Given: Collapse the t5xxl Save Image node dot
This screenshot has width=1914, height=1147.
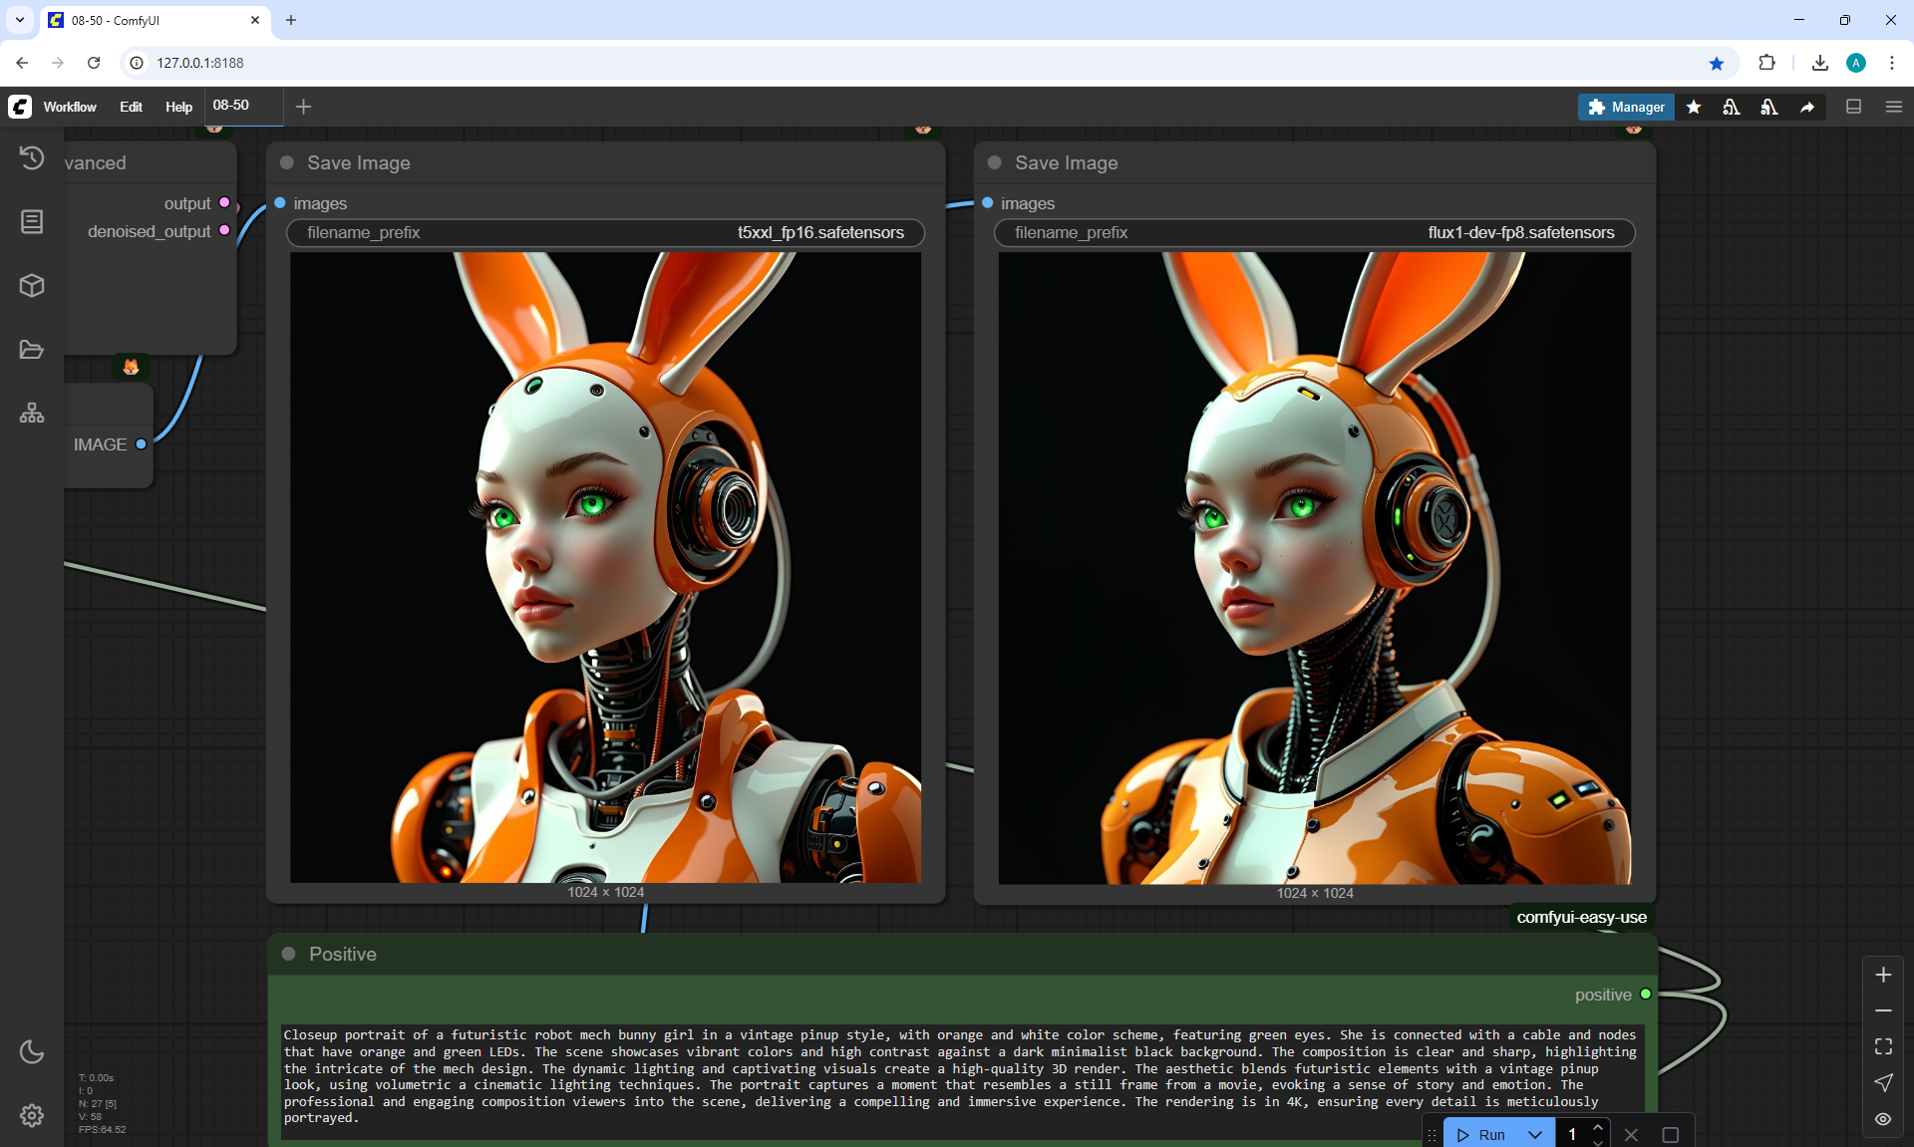Looking at the screenshot, I should pyautogui.click(x=287, y=162).
